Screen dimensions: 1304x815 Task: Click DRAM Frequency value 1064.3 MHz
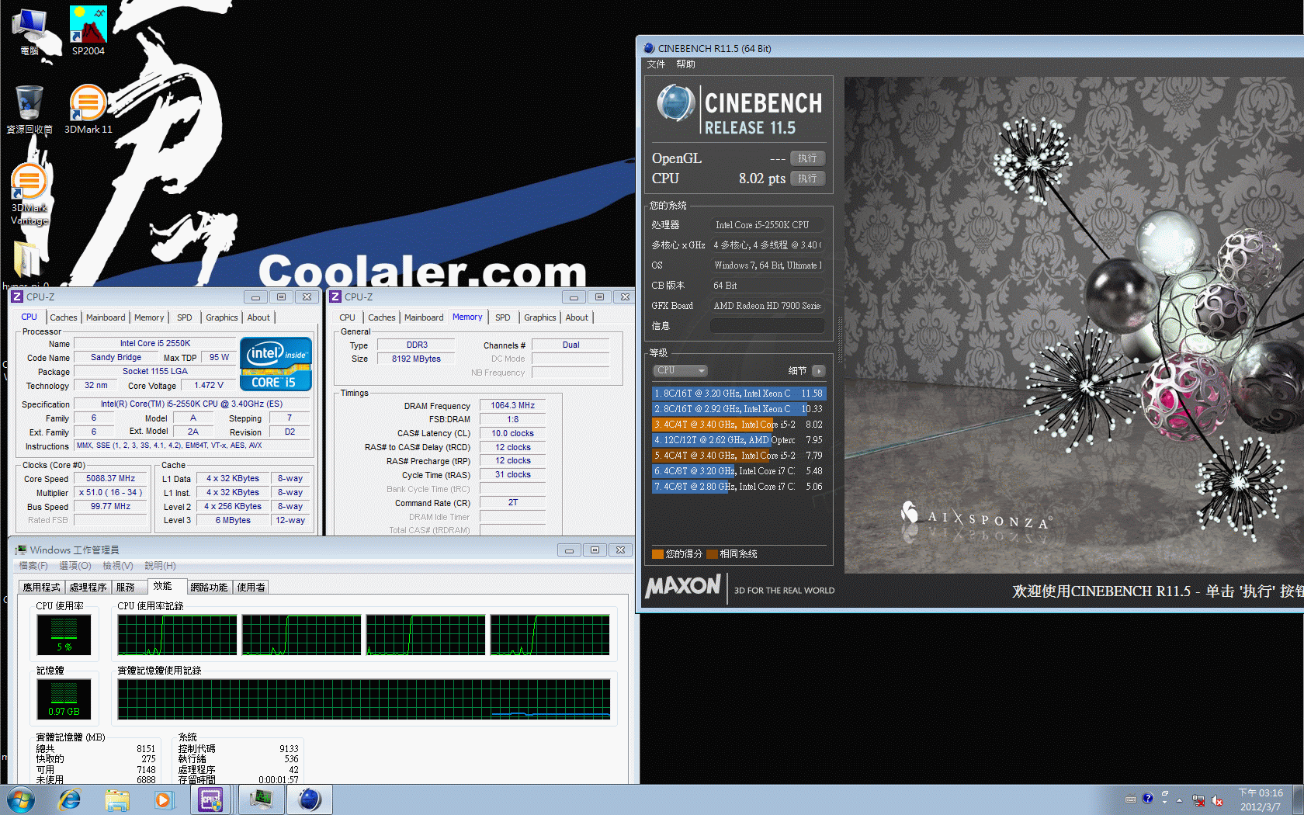pos(512,405)
